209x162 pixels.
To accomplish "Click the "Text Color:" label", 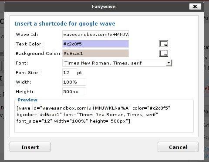I will click(29, 44).
